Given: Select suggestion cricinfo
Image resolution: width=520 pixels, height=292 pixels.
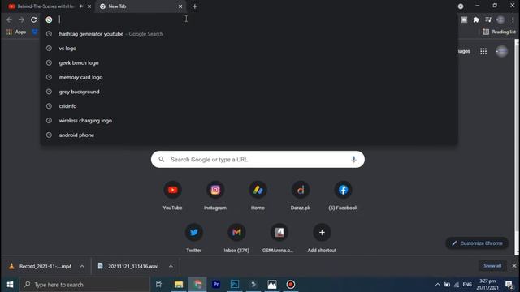Looking at the screenshot, I should click(249, 106).
